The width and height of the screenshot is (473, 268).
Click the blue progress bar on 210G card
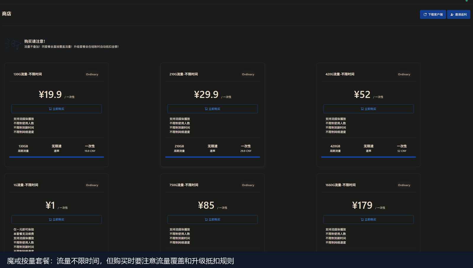[x=213, y=157]
